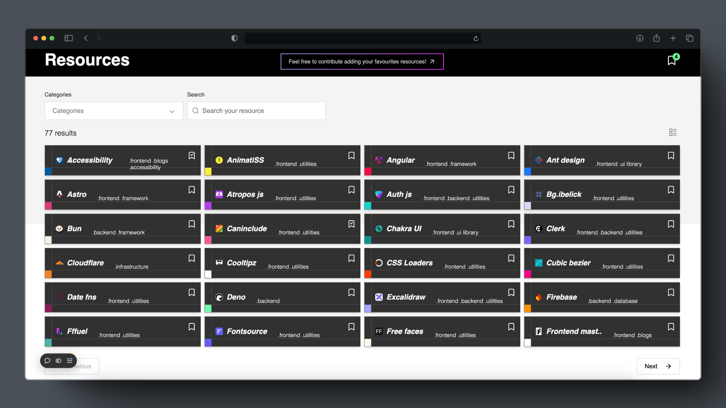
Task: Toggle bookmark on Caninclude card
Action: click(351, 224)
